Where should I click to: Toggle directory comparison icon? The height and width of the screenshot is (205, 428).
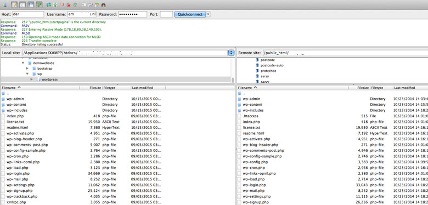coord(91,4)
